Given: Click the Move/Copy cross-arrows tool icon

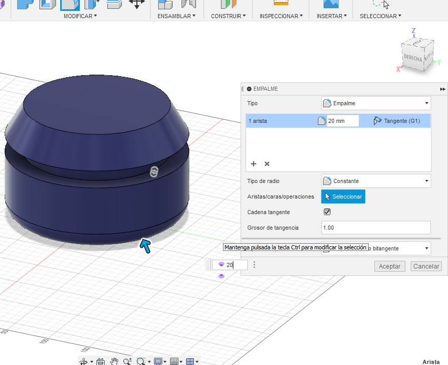Looking at the screenshot, I should (x=137, y=4).
